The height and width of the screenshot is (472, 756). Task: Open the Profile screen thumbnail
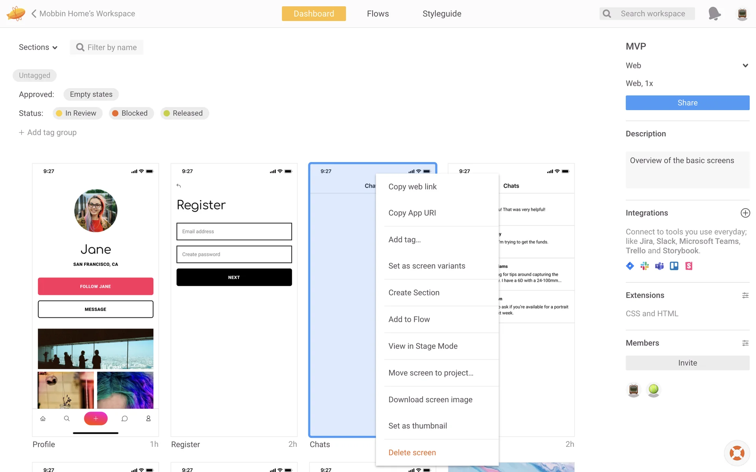pyautogui.click(x=95, y=300)
